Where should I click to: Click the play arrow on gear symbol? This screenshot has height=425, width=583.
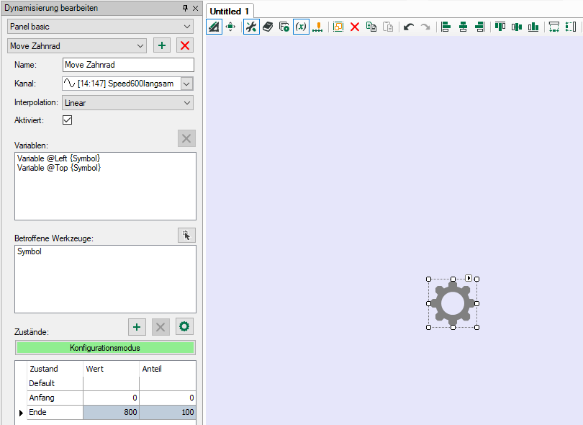469,278
